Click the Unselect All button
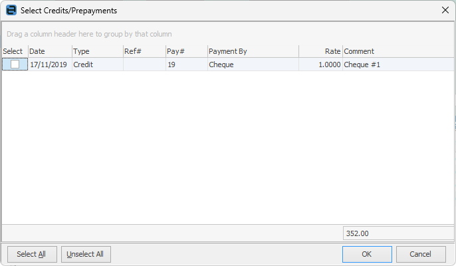 (x=86, y=254)
